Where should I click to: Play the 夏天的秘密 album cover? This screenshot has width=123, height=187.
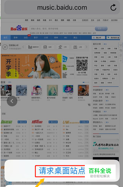point(52,90)
